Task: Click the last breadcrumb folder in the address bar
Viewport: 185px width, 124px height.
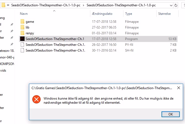Action: coord(121,5)
